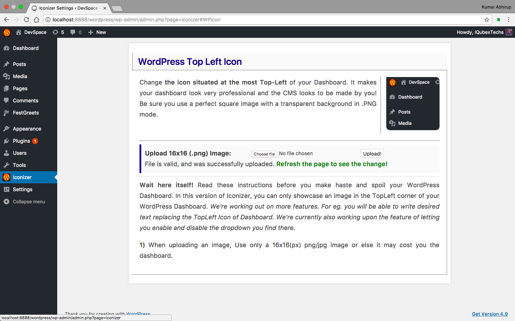Open the Chrome three-dot menu
The width and height of the screenshot is (515, 321).
[509, 20]
